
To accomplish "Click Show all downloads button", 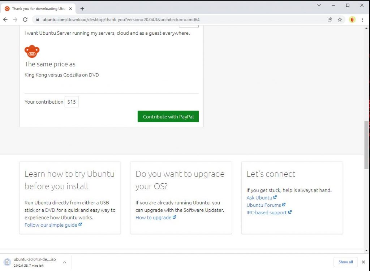I will coord(345,262).
